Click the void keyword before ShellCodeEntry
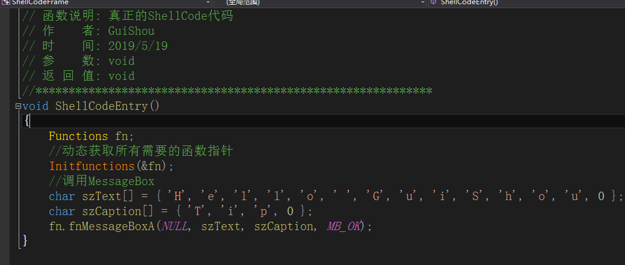 pos(36,106)
